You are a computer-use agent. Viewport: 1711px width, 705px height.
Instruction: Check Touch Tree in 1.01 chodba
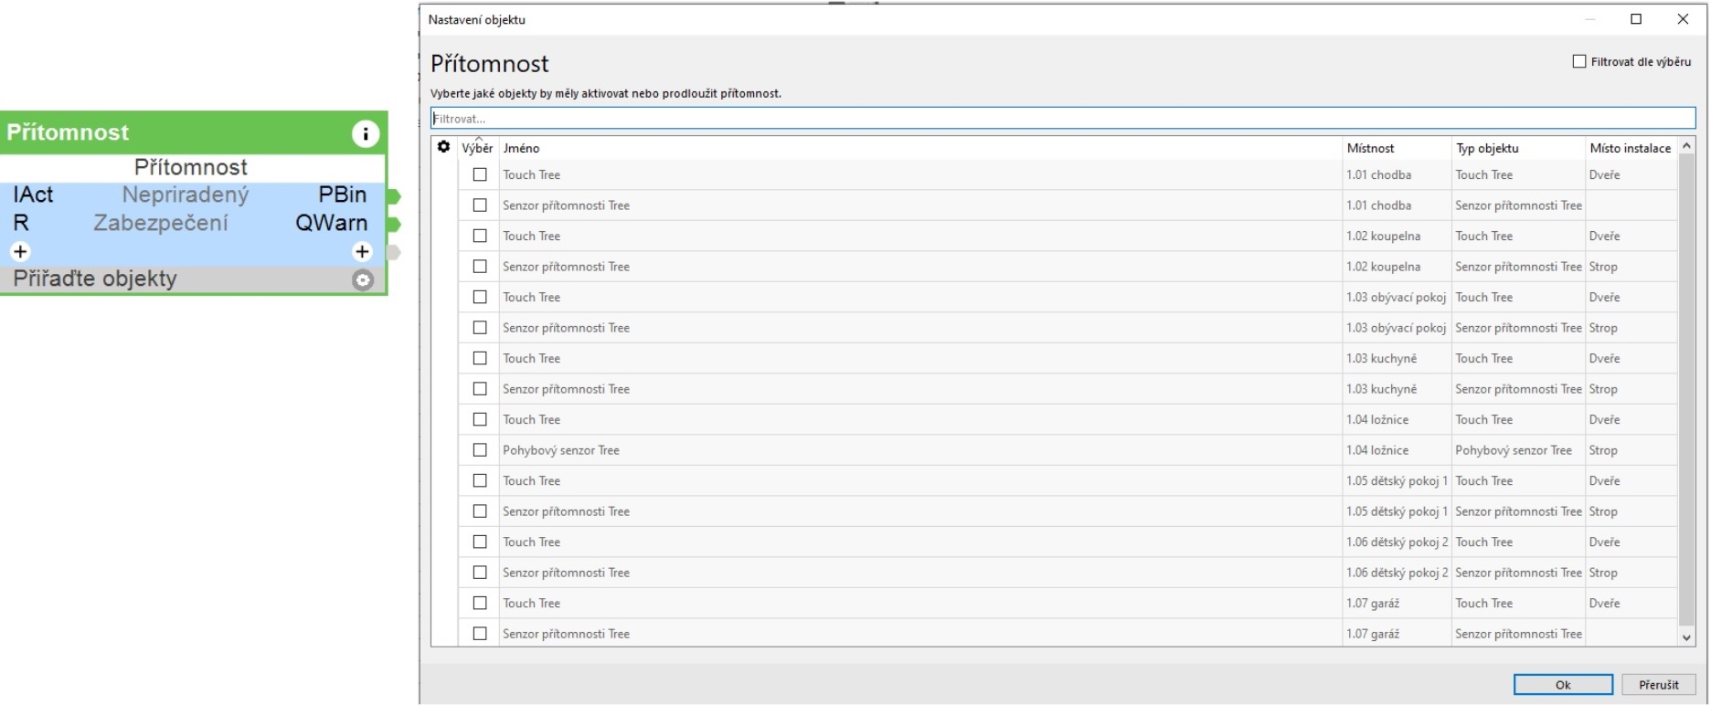[480, 174]
